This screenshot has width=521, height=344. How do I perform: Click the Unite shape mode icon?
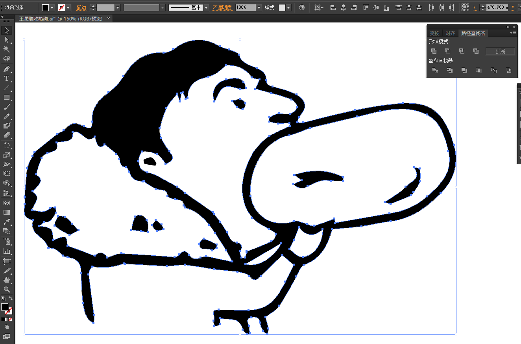[434, 51]
